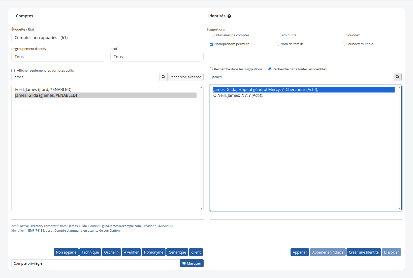This screenshot has height=278, width=413.
Task: Expand the Regroupement d'actifs dropdown
Action: pyautogui.click(x=58, y=57)
